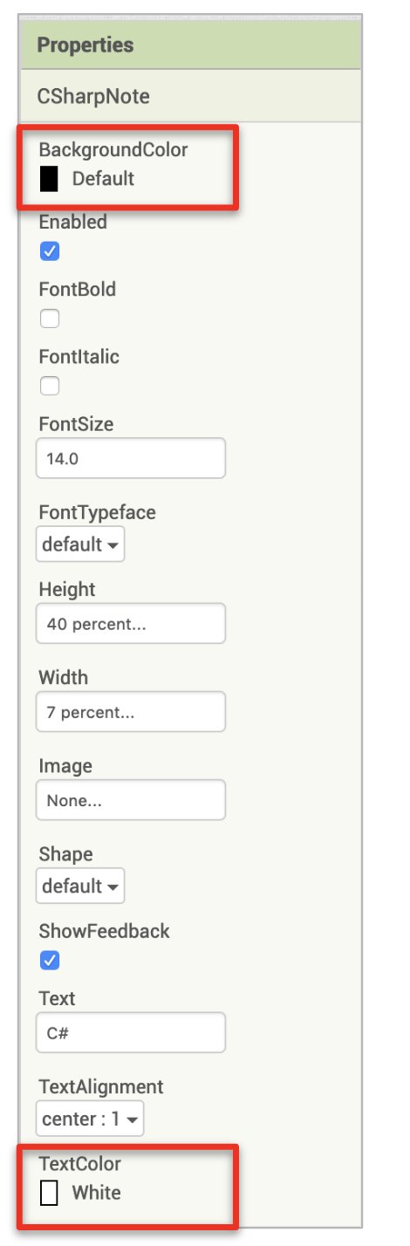Image resolution: width=410 pixels, height=1246 pixels.
Task: Click the white TextColor swatch
Action: pyautogui.click(x=49, y=1193)
